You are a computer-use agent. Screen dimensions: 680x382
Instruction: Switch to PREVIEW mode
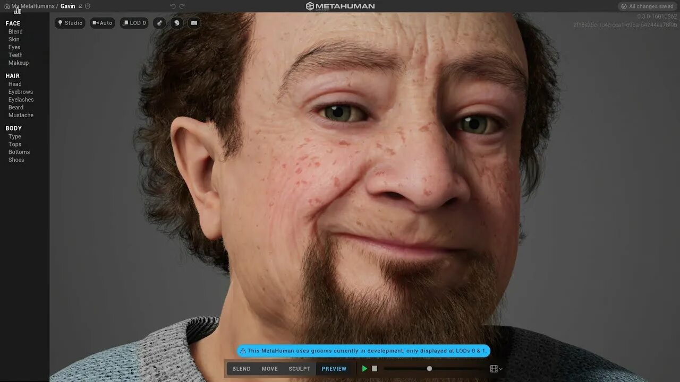(x=334, y=369)
